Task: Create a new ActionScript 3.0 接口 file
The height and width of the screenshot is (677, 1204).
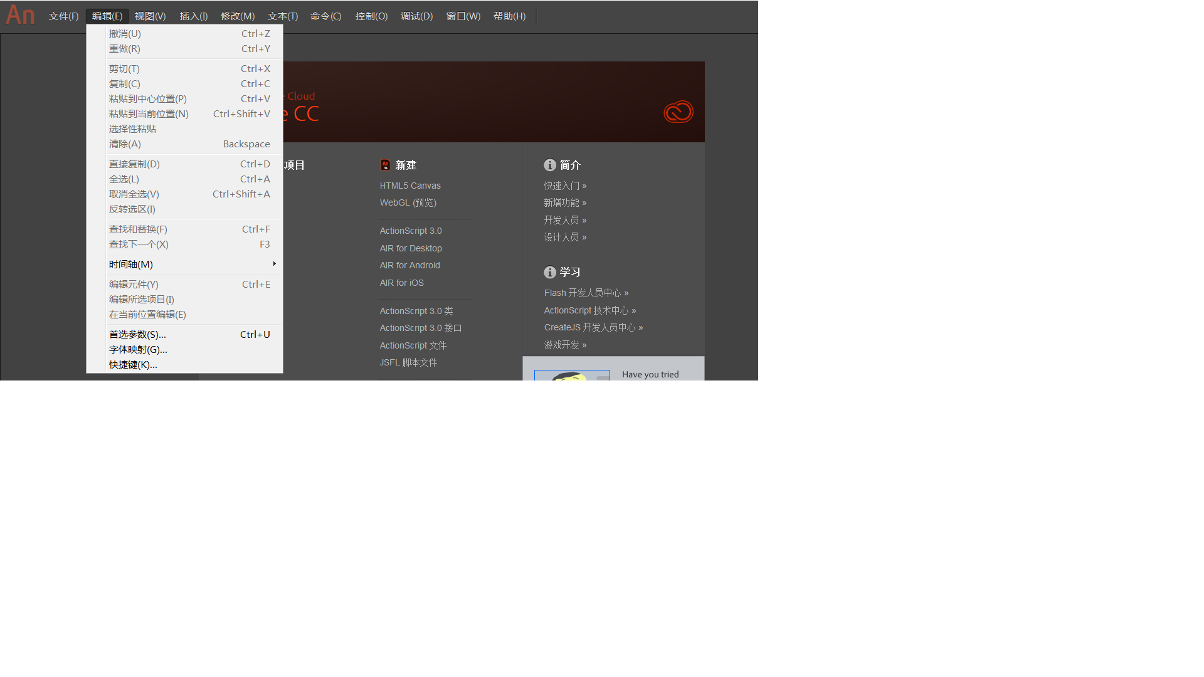Action: click(x=421, y=328)
